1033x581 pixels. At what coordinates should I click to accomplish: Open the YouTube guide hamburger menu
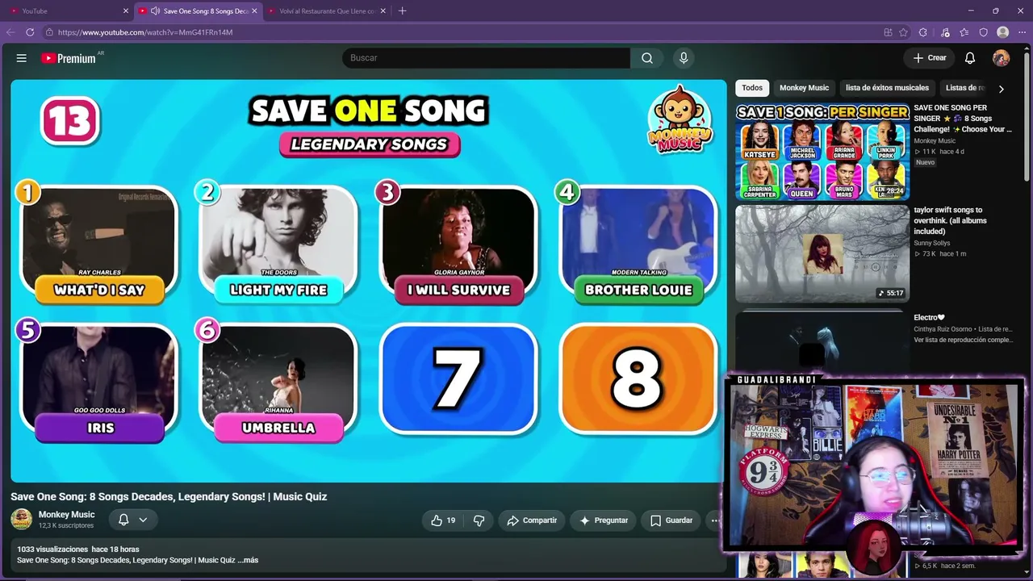coord(22,58)
